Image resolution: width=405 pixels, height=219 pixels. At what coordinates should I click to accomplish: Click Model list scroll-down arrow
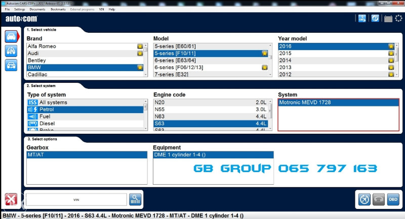point(270,75)
